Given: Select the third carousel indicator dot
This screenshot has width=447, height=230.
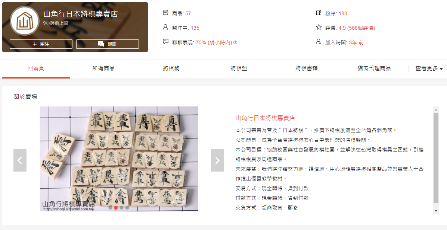Looking at the screenshot, I should 121,208.
